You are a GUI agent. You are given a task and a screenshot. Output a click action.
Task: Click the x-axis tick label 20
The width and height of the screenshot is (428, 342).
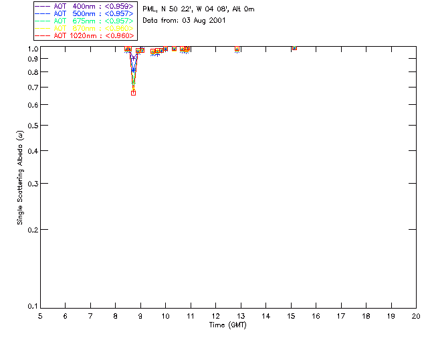pyautogui.click(x=416, y=316)
